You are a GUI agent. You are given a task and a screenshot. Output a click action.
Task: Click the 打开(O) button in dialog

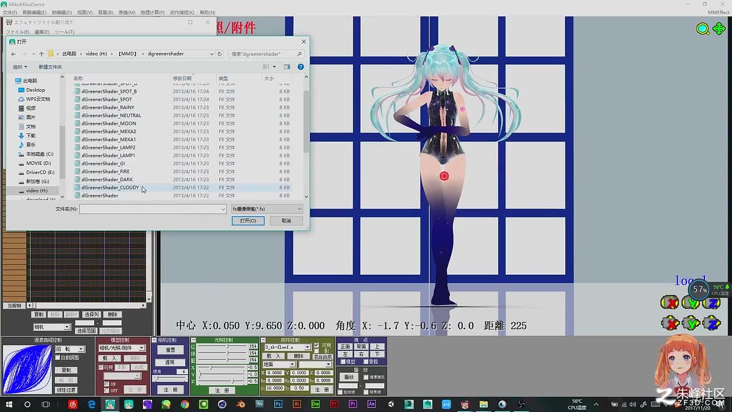tap(248, 221)
